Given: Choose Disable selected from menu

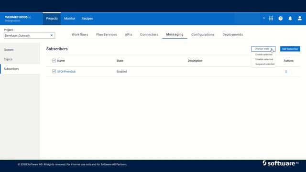Looking at the screenshot, I should coord(264,59).
